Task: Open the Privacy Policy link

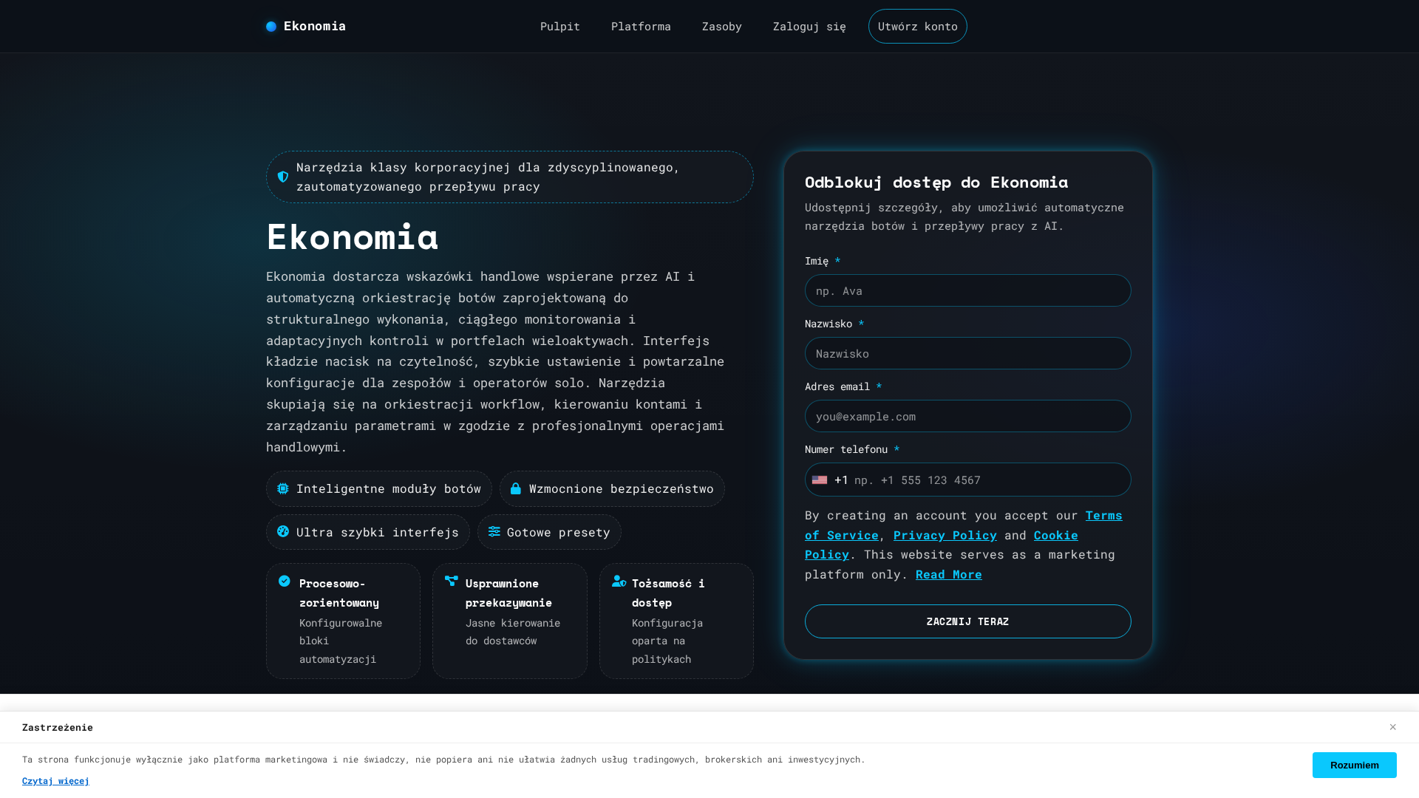Action: [945, 535]
